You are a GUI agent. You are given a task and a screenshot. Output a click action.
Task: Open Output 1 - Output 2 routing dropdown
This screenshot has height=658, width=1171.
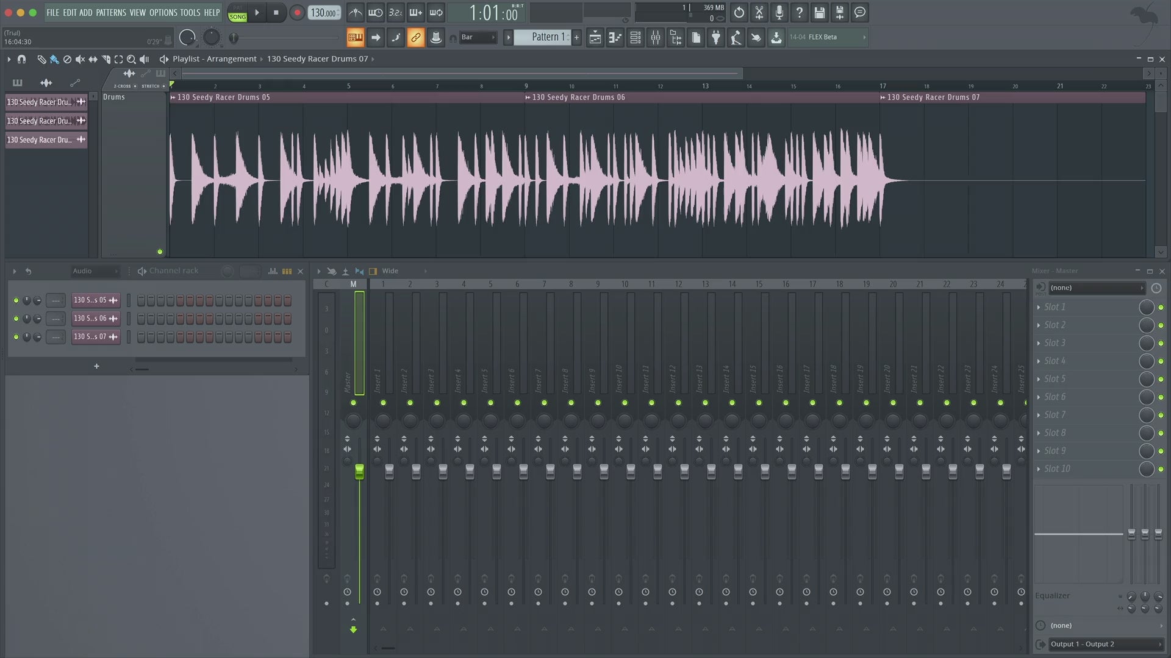point(1105,644)
